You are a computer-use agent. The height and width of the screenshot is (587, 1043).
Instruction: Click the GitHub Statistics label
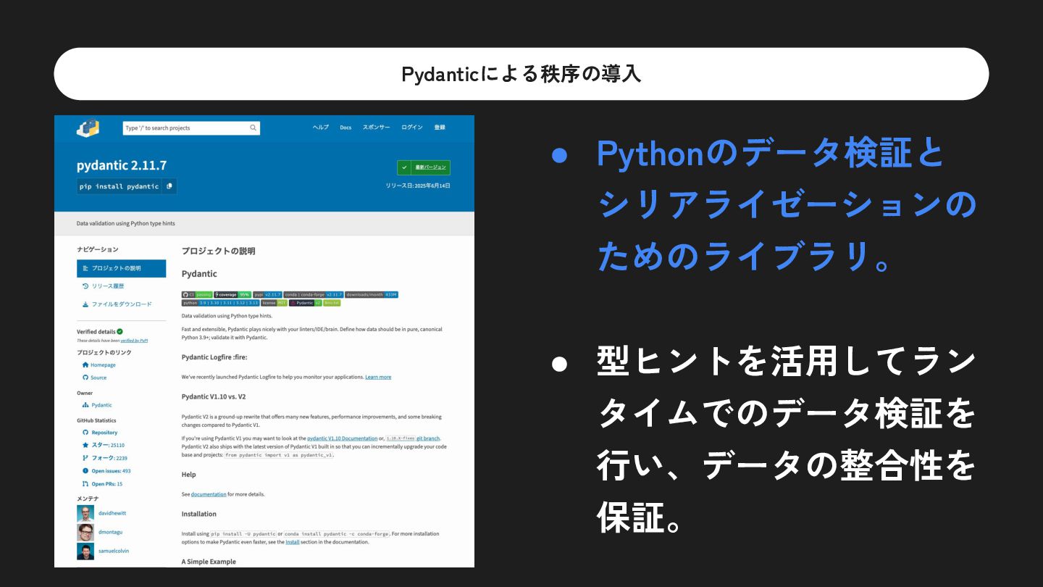point(96,420)
